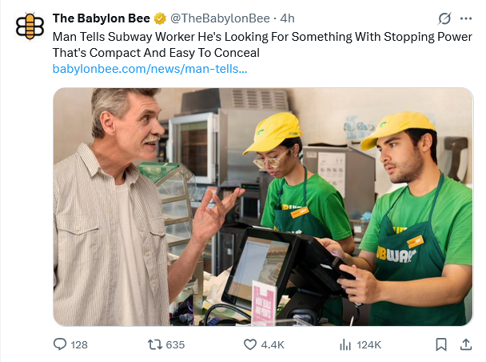Screen dimensions: 486x362
Task: Click the 128 replies count
Action: (x=79, y=344)
